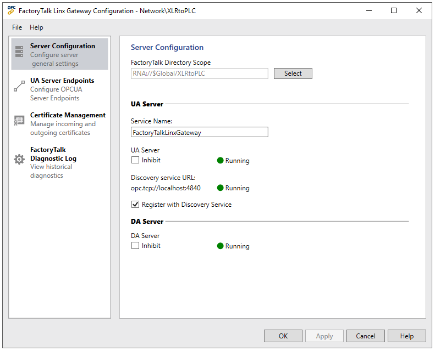This screenshot has width=435, height=351.
Task: Switch to UA Server Endpoints section title
Action: 62,81
